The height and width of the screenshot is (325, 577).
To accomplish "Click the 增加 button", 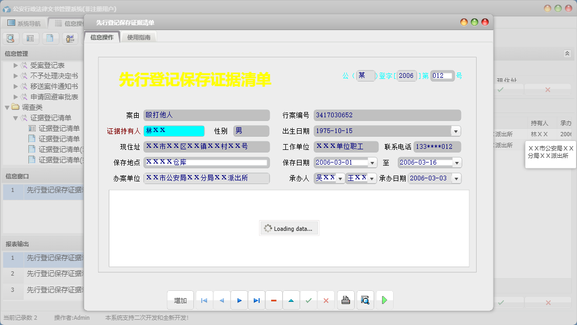I will pyautogui.click(x=180, y=300).
